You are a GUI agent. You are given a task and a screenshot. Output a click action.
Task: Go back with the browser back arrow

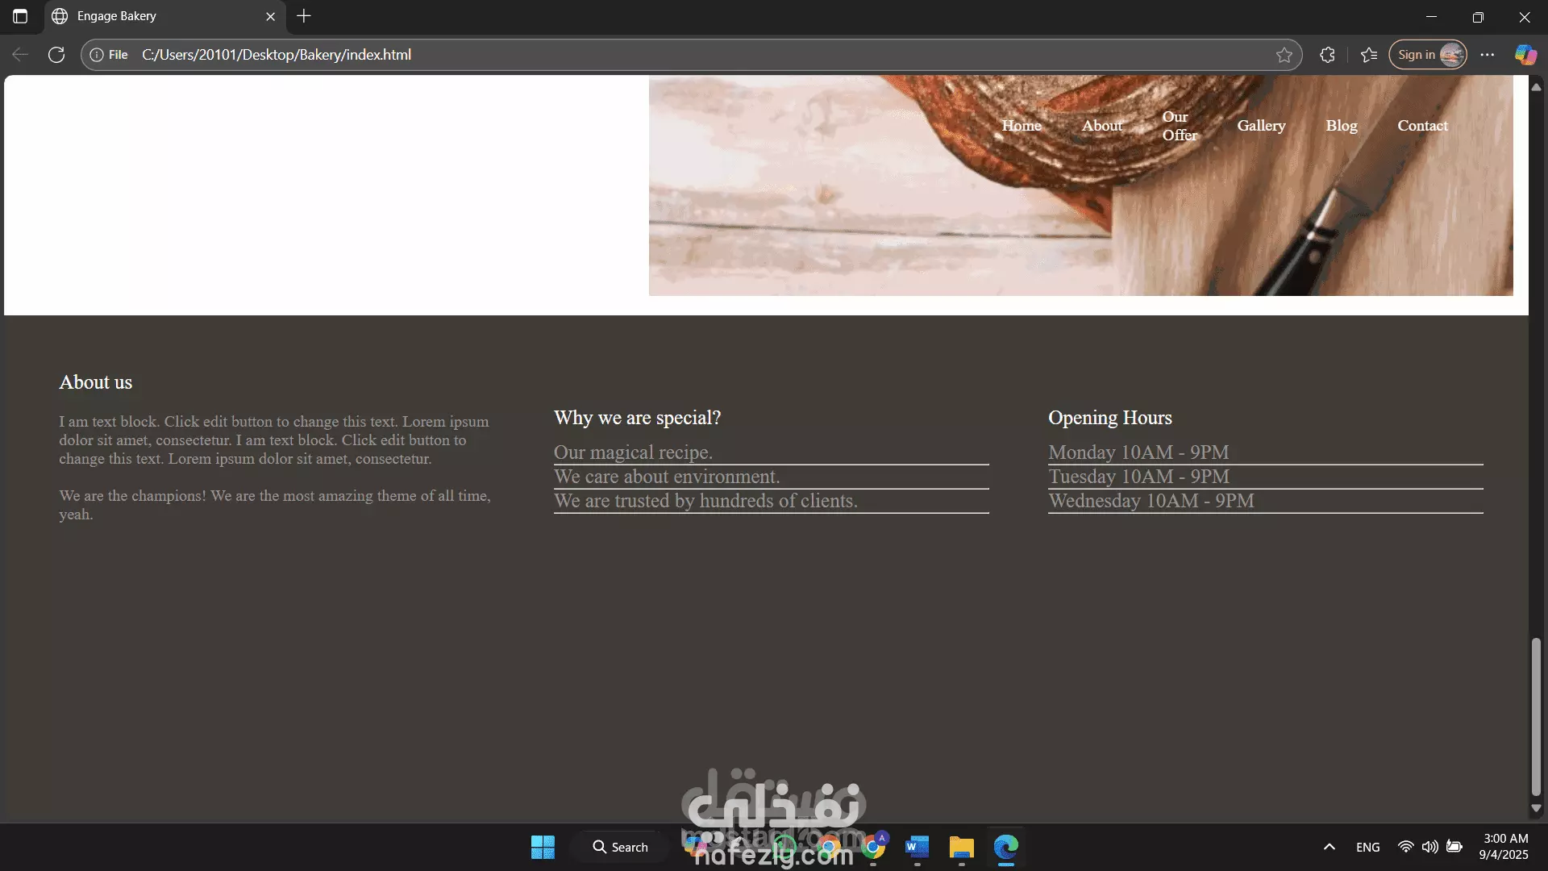click(20, 55)
